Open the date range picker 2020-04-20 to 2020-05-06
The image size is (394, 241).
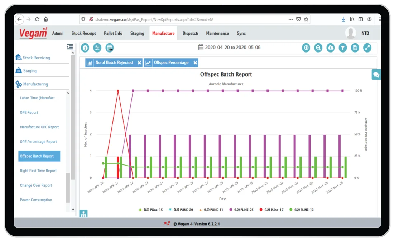pyautogui.click(x=229, y=48)
